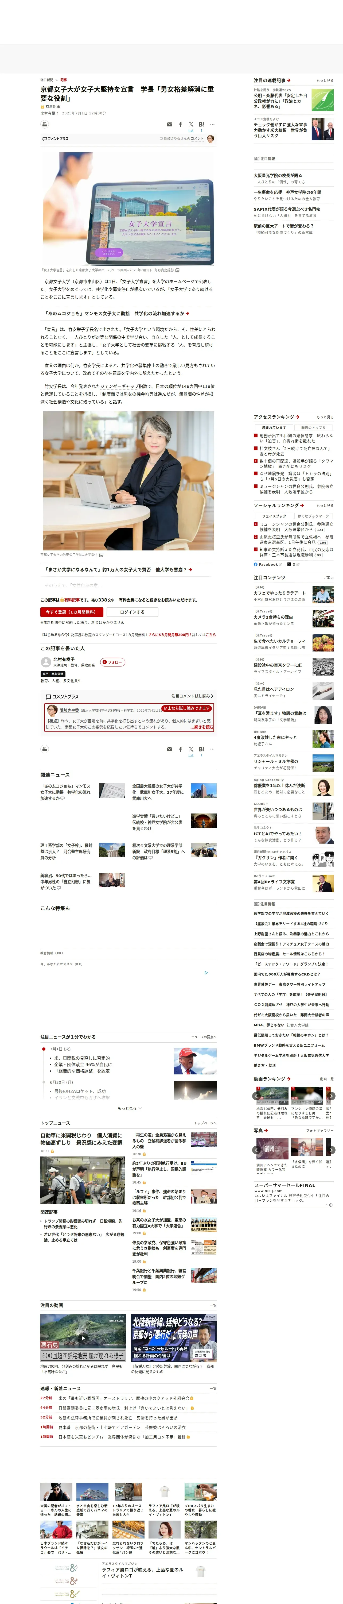Image resolution: width=343 pixels, height=1604 pixels.
Task: Click 記事 in the breadcrumb
Action: [64, 80]
